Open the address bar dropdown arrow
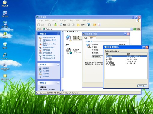This screenshot has height=114, width=153. (132, 29)
